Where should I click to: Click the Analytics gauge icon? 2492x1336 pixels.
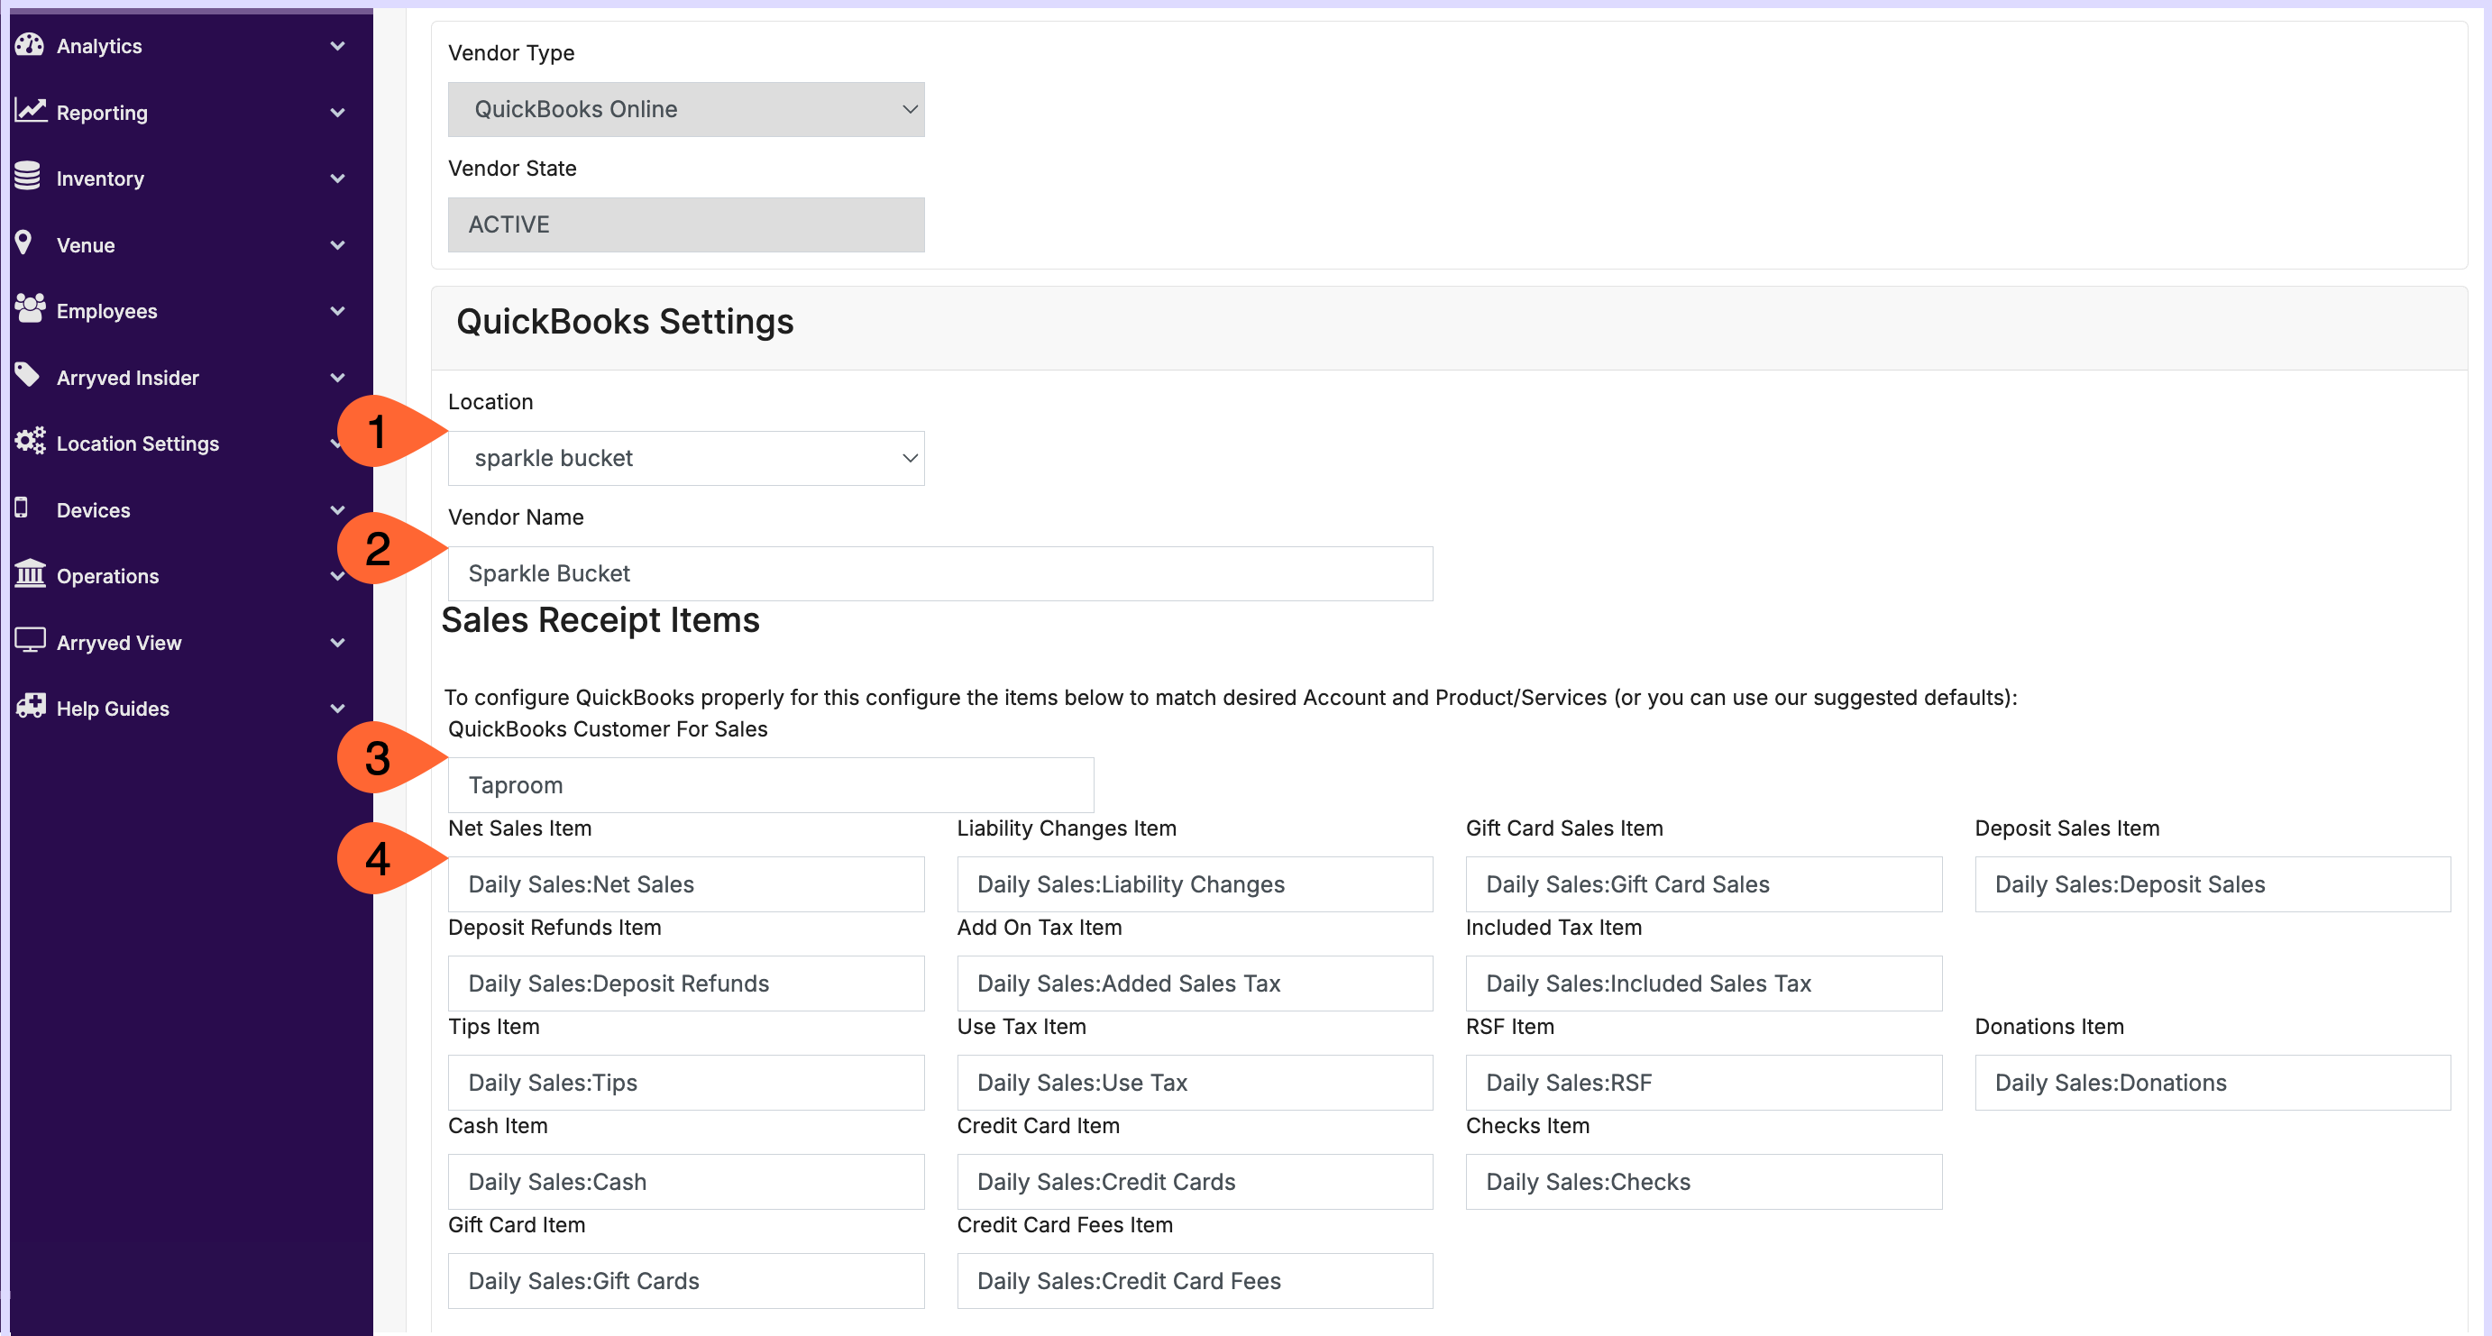click(x=30, y=44)
